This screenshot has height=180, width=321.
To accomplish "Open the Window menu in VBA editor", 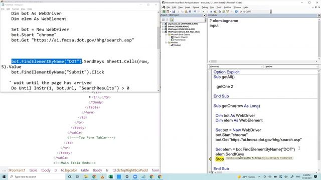I will coord(237,7).
